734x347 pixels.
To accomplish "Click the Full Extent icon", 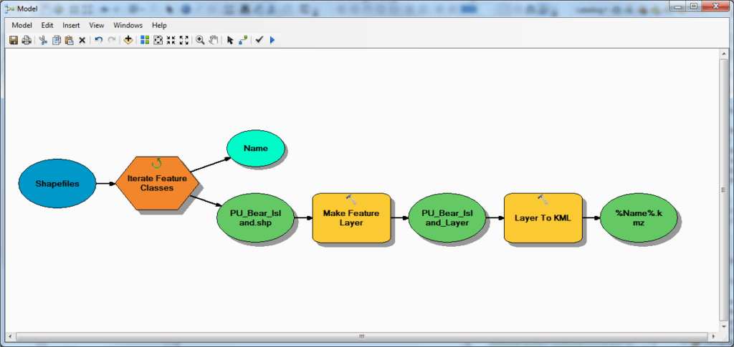I will (158, 40).
